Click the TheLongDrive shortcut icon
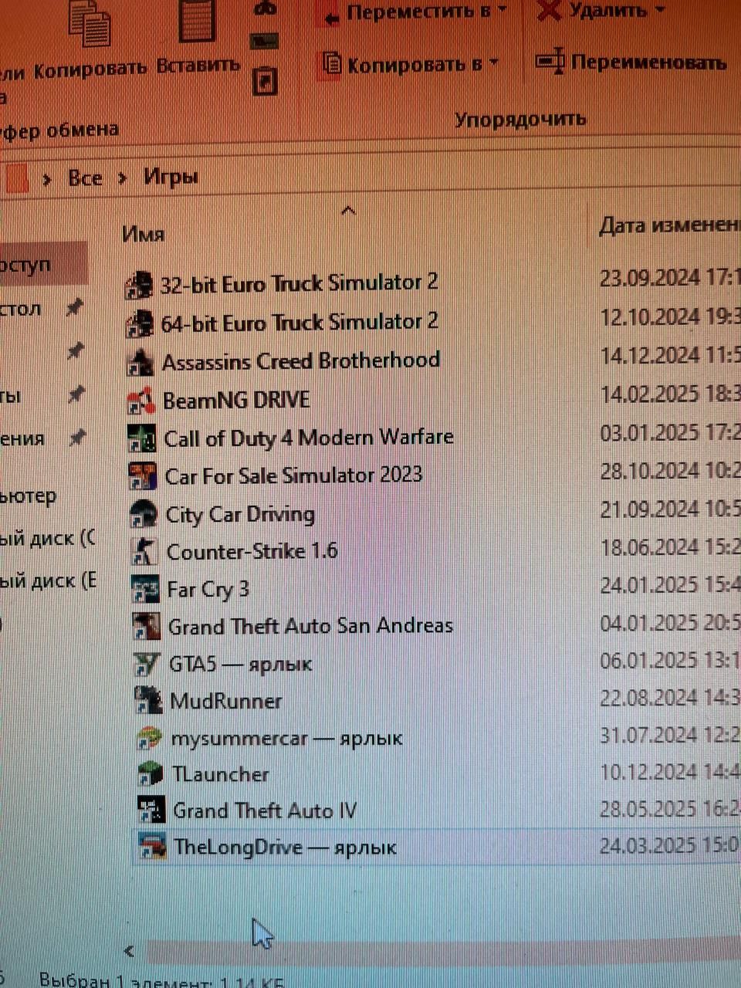Image resolution: width=741 pixels, height=988 pixels. tap(151, 847)
